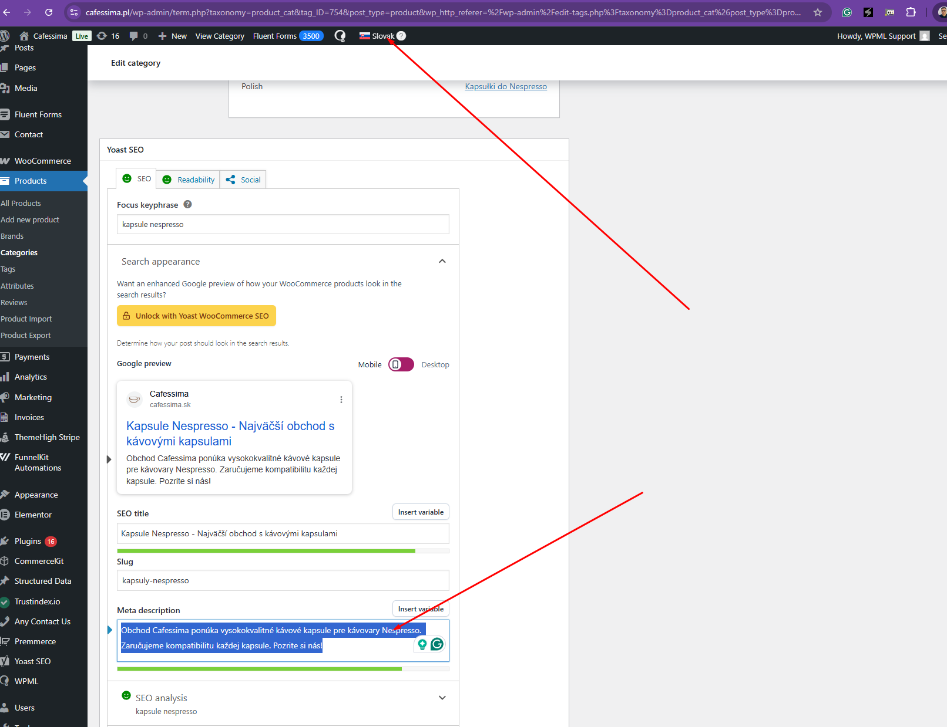Open WooCommerce in the sidebar menu

point(42,161)
